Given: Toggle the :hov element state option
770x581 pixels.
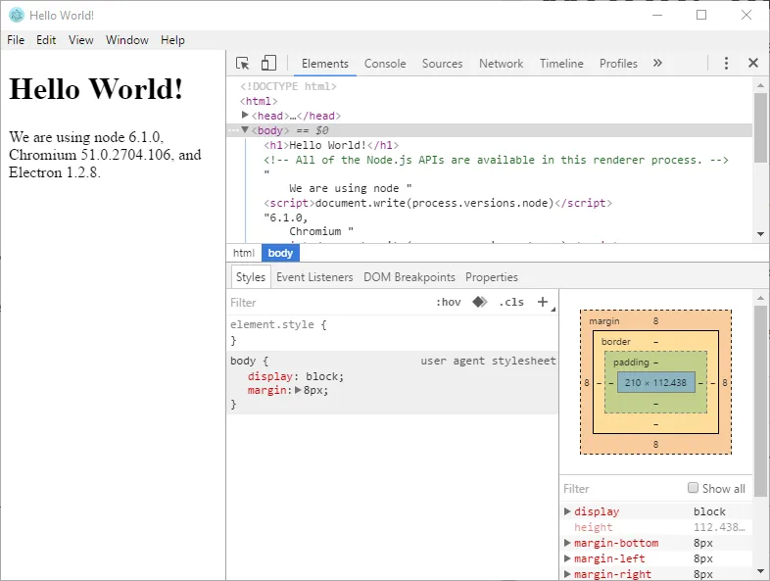Looking at the screenshot, I should (449, 302).
